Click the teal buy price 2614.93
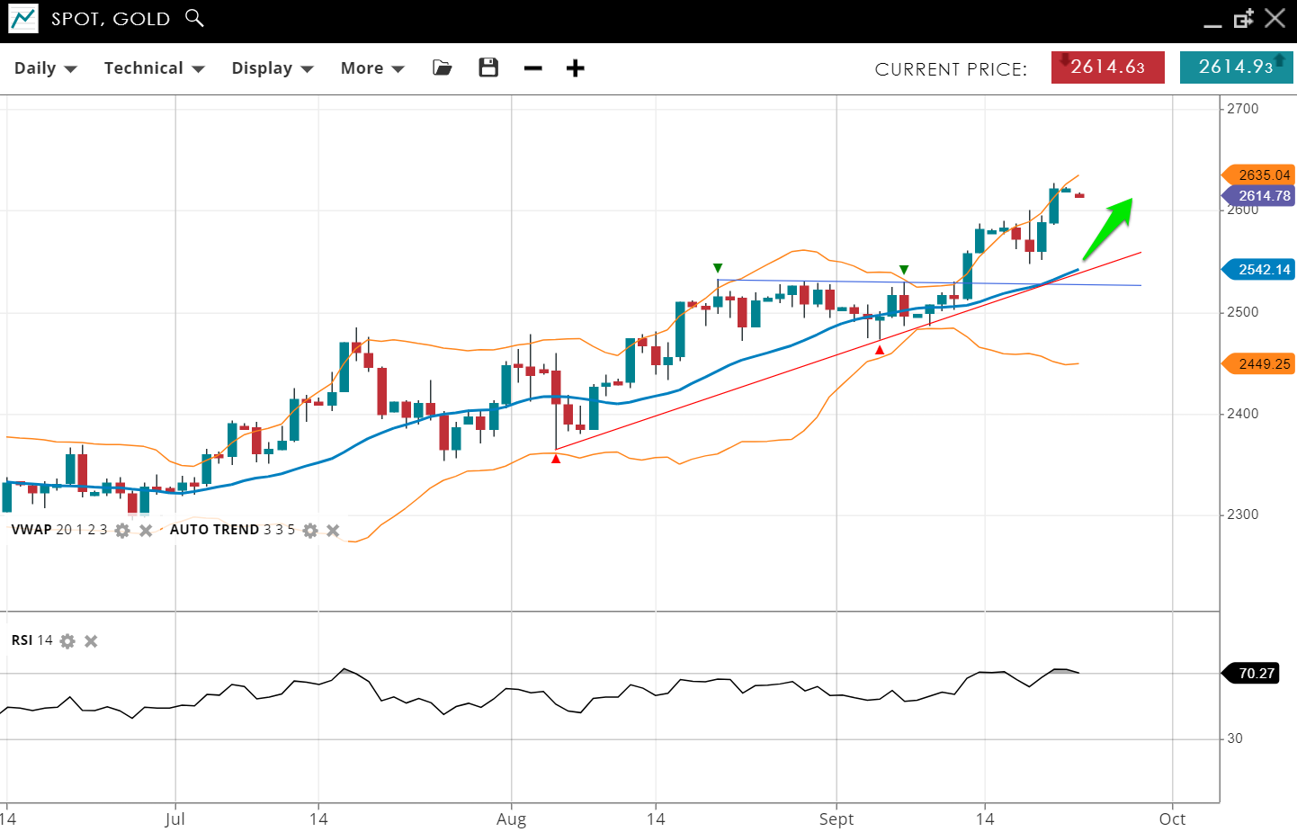Viewport: 1297px width, 832px height. (1236, 67)
